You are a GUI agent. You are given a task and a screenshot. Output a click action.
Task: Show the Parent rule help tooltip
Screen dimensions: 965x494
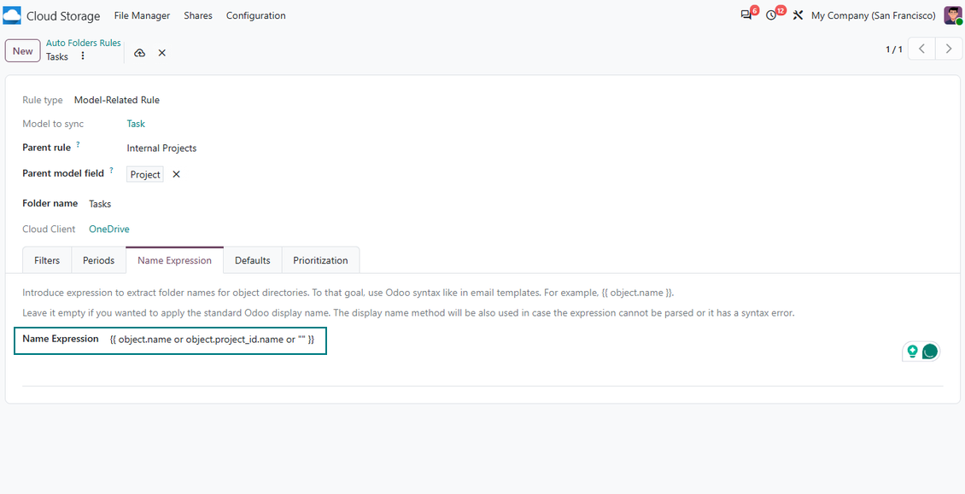coord(79,145)
